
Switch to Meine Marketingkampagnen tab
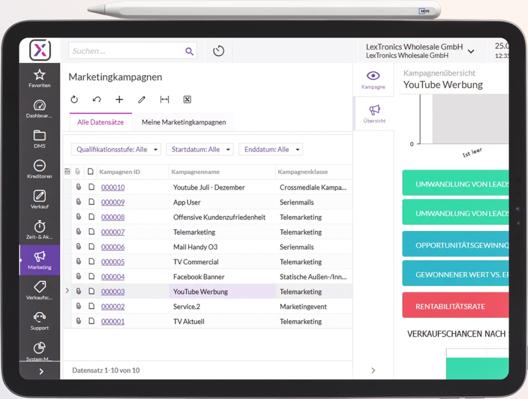point(184,122)
